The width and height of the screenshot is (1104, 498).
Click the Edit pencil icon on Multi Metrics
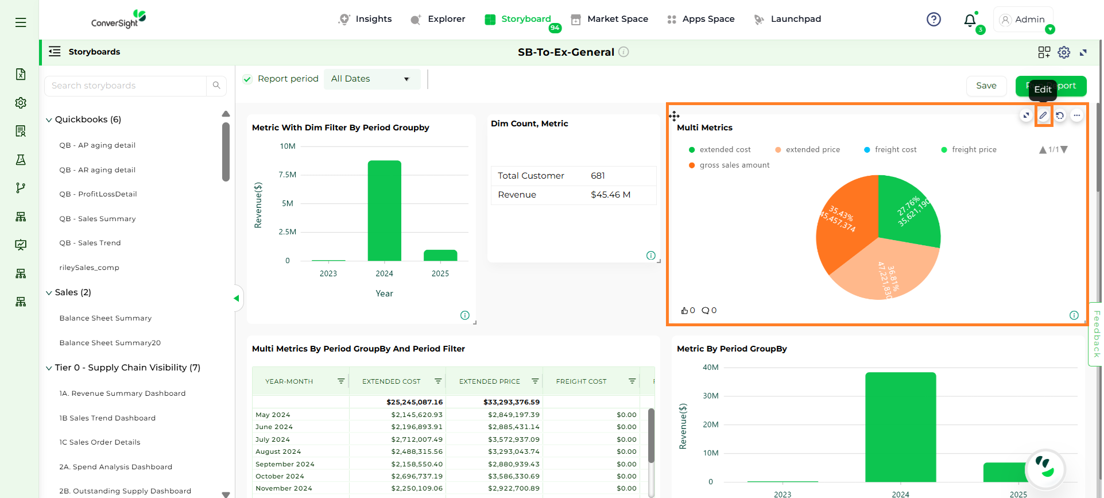(1043, 115)
